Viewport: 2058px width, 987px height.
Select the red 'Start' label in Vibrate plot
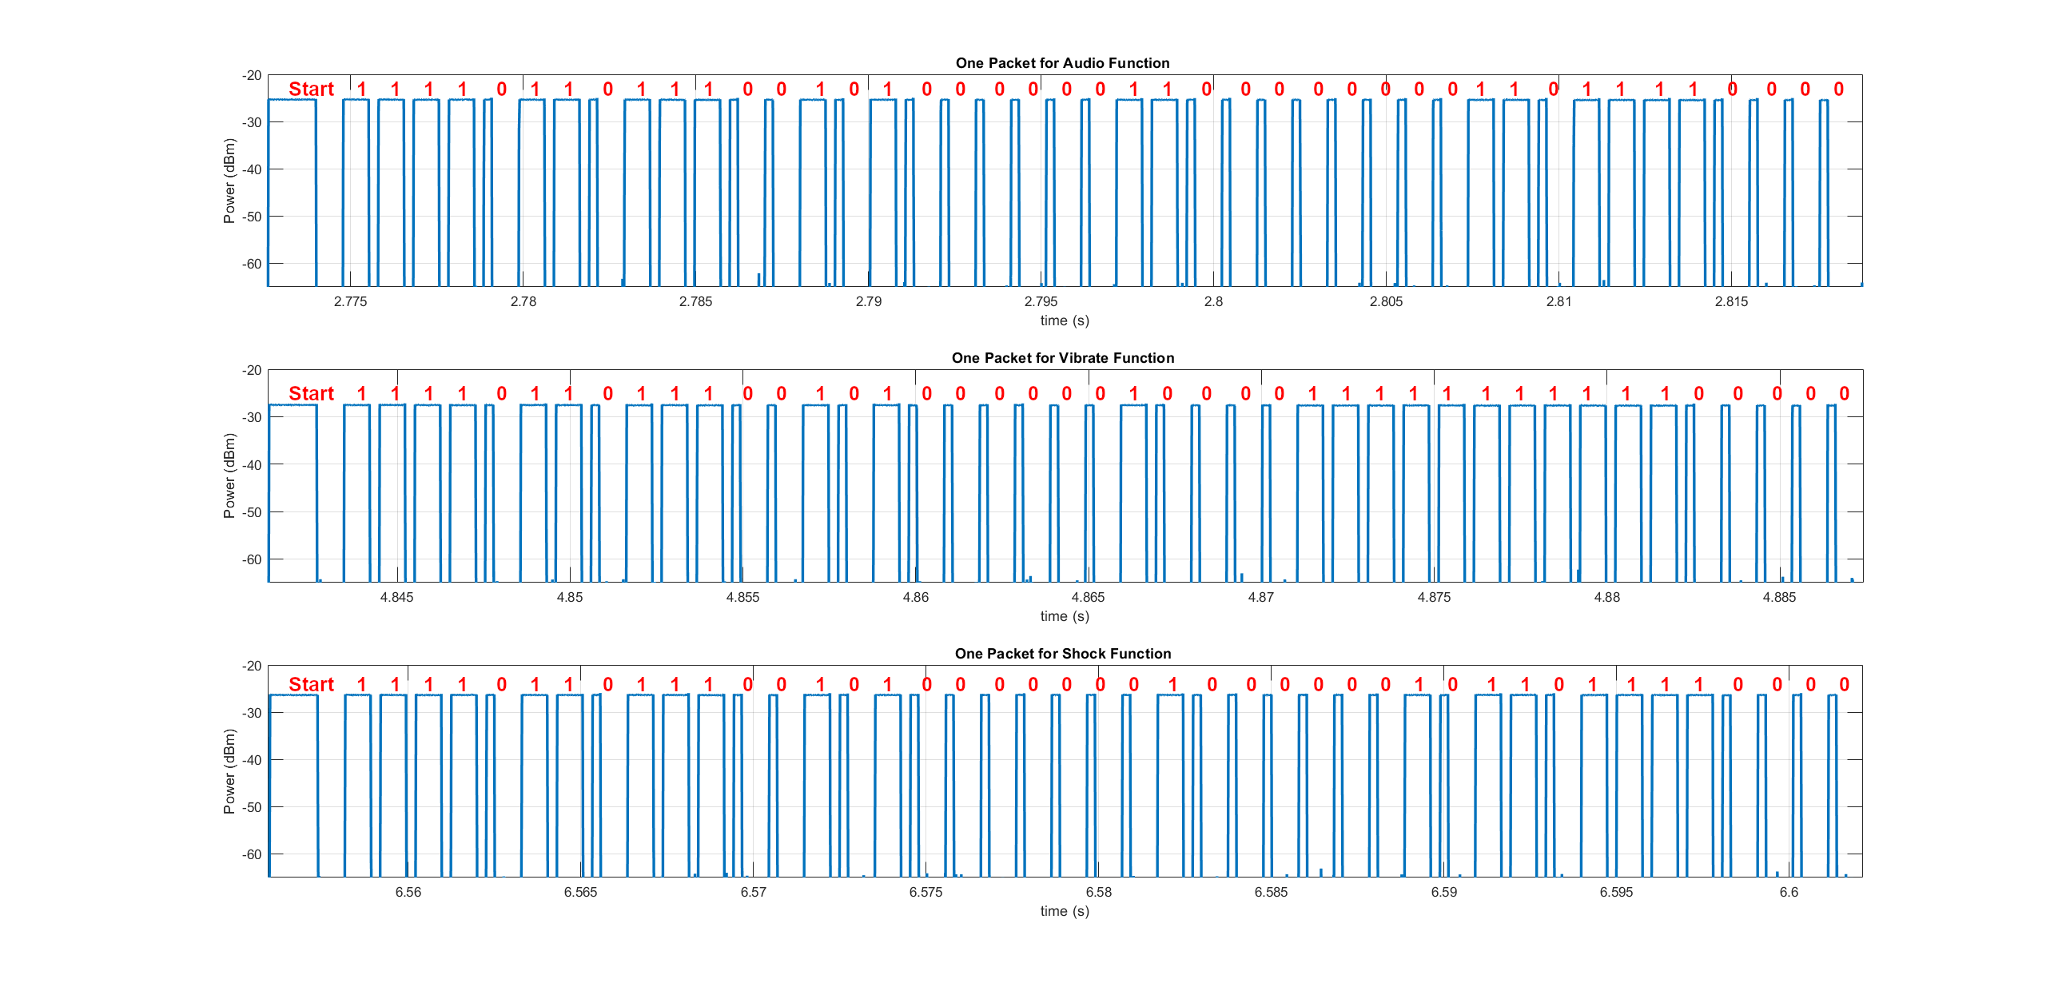point(311,394)
